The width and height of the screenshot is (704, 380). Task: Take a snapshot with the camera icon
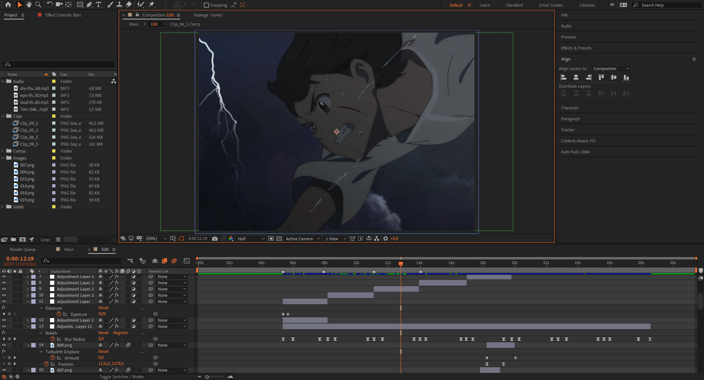click(215, 239)
